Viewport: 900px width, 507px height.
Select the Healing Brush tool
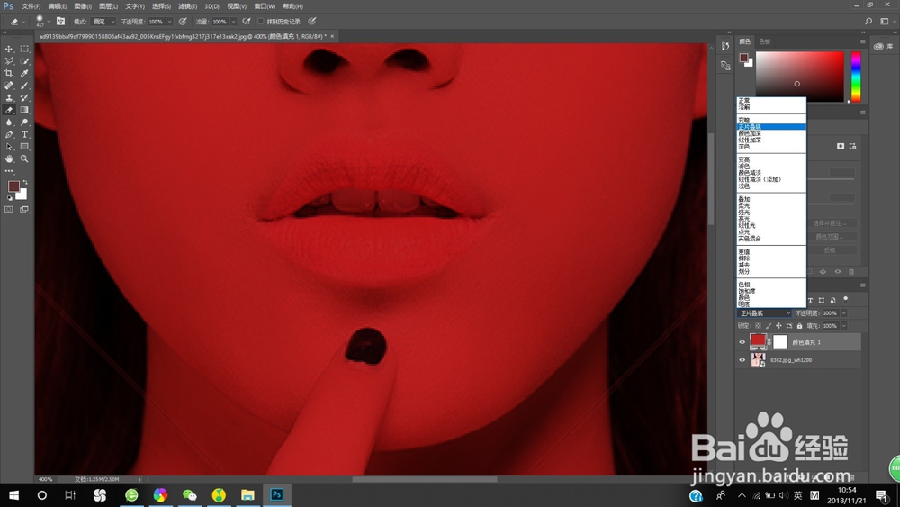click(x=9, y=86)
